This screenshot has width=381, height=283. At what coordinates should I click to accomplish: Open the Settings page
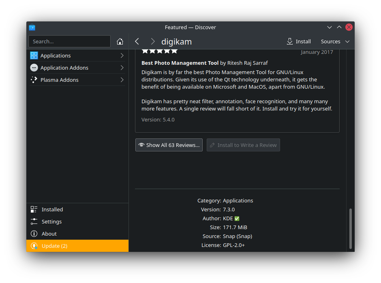[x=77, y=221]
